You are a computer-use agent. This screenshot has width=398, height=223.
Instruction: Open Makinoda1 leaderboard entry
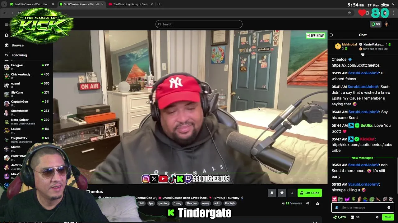coord(346,46)
